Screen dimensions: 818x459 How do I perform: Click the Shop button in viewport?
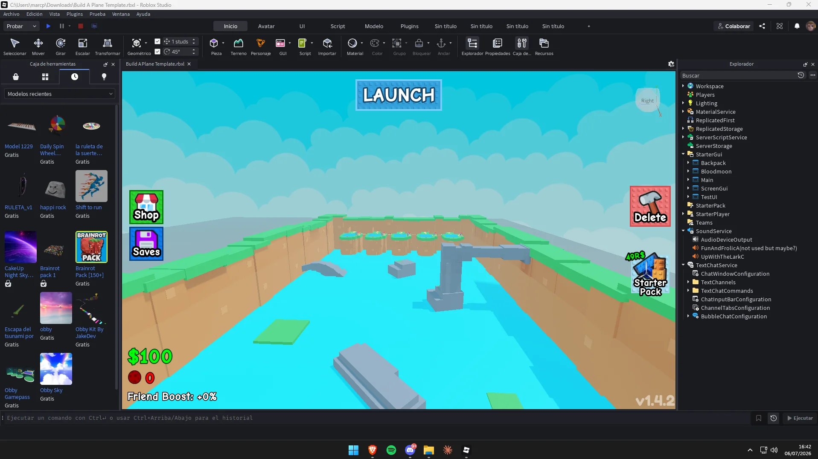coord(146,207)
